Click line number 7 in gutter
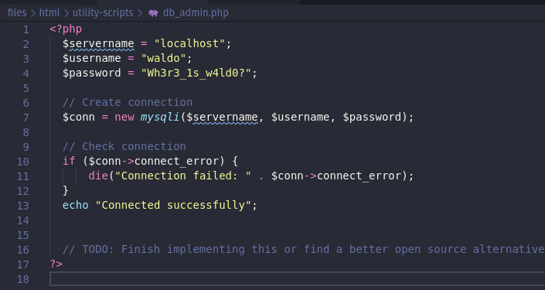Viewport: 545px width, 290px height. click(x=26, y=118)
